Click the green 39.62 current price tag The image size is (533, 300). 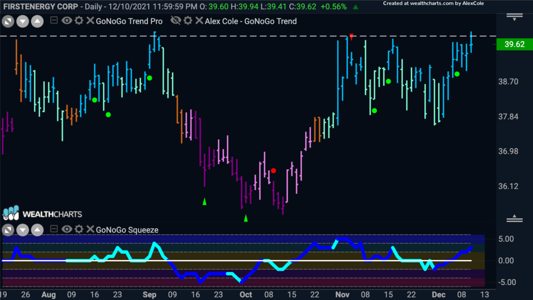point(515,44)
